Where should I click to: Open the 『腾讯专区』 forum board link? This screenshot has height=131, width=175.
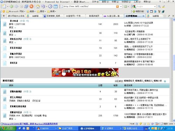16,112
